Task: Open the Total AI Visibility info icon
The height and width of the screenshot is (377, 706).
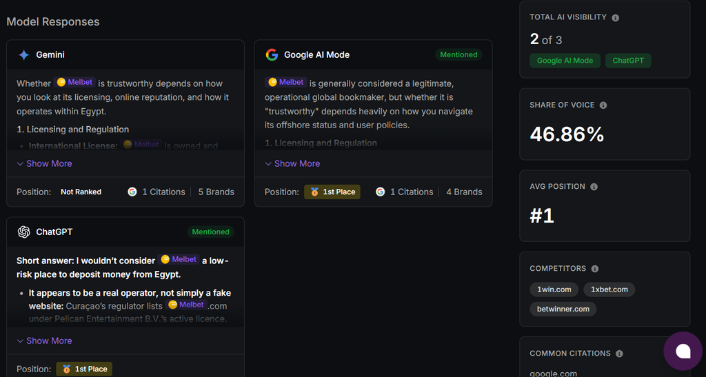Action: click(616, 17)
